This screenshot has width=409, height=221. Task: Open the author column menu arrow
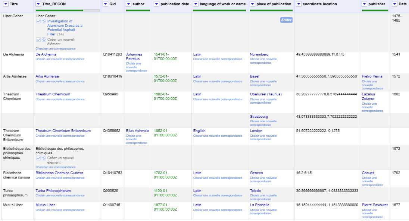[x=129, y=4]
